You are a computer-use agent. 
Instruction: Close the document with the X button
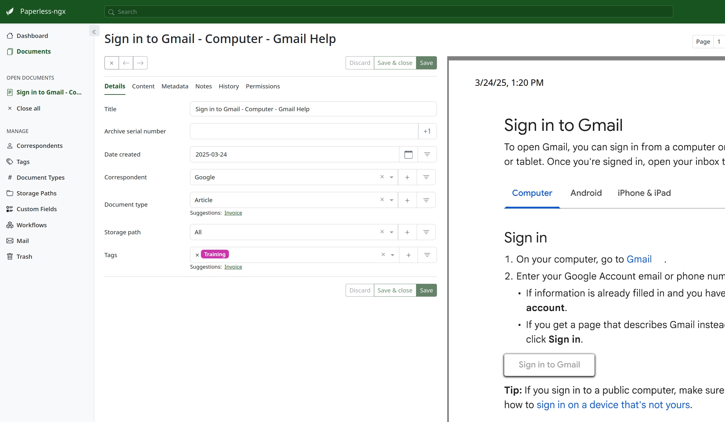click(112, 63)
